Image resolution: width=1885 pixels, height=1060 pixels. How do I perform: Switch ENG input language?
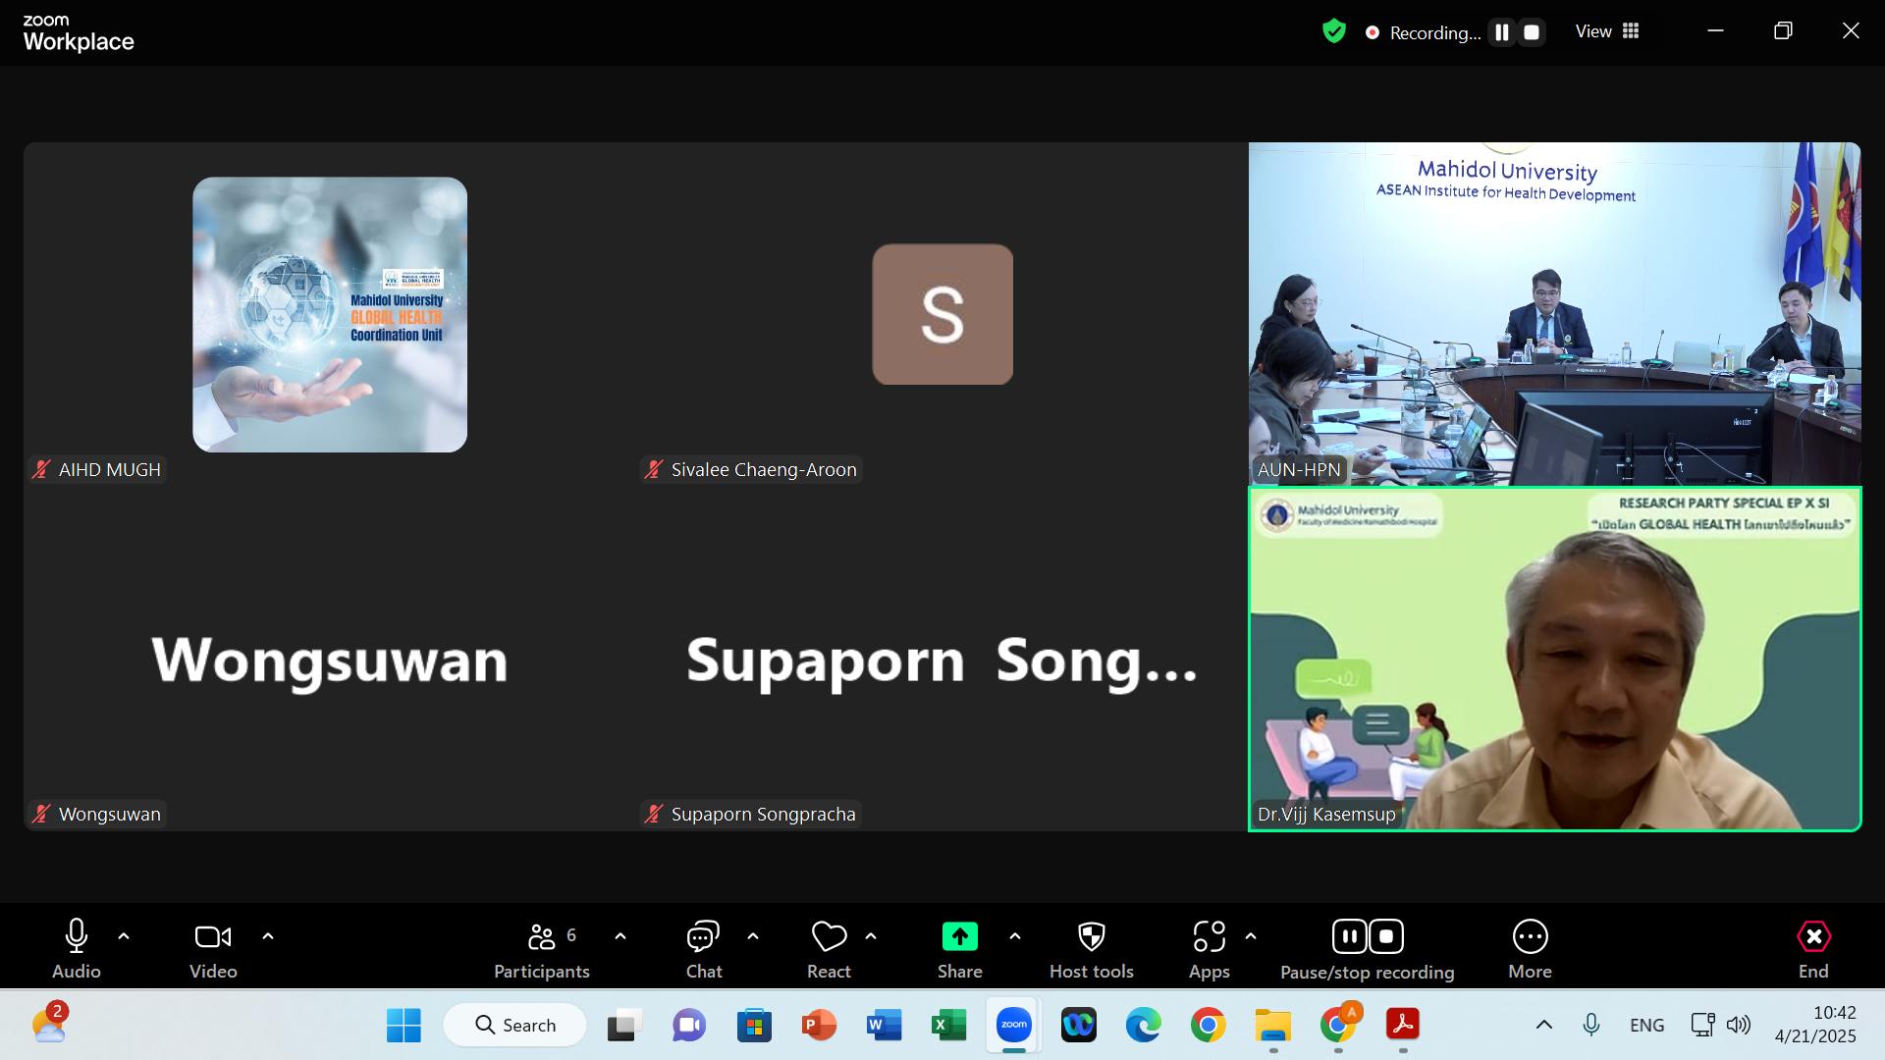coord(1646,1026)
